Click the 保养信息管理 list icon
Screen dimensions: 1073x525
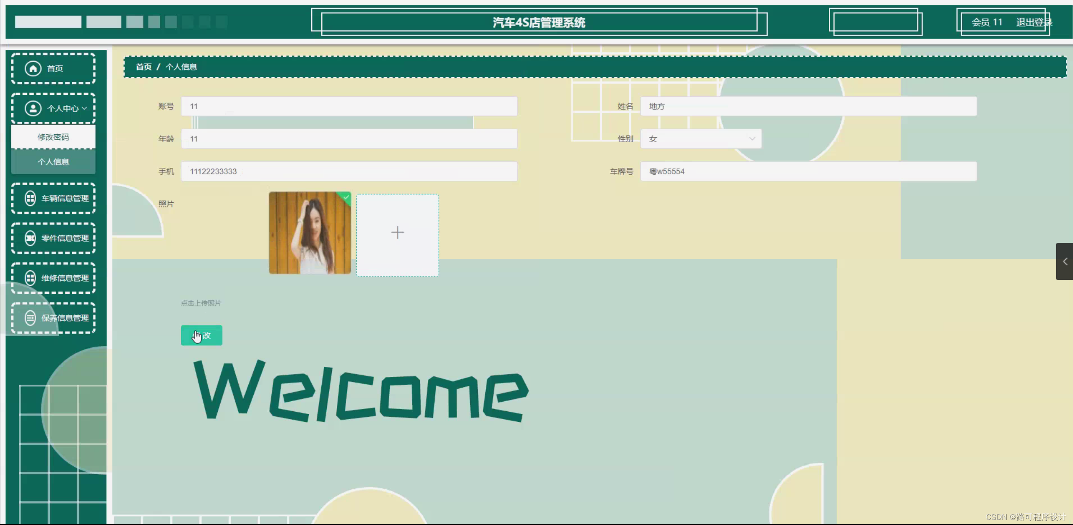click(x=30, y=318)
